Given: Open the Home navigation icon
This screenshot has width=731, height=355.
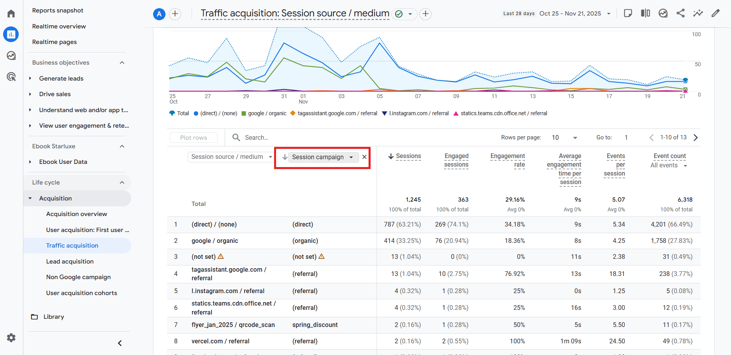Looking at the screenshot, I should click(x=11, y=13).
